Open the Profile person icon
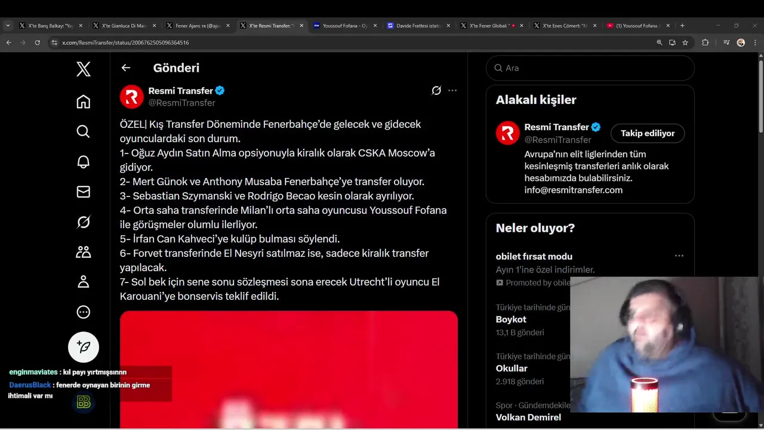The image size is (764, 430). click(x=84, y=282)
